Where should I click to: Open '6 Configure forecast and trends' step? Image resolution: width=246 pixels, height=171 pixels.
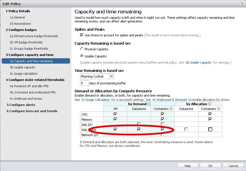coord(32,111)
